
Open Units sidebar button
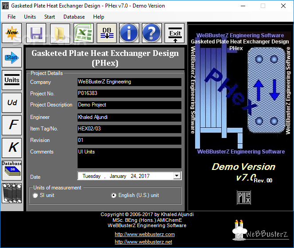point(12,80)
